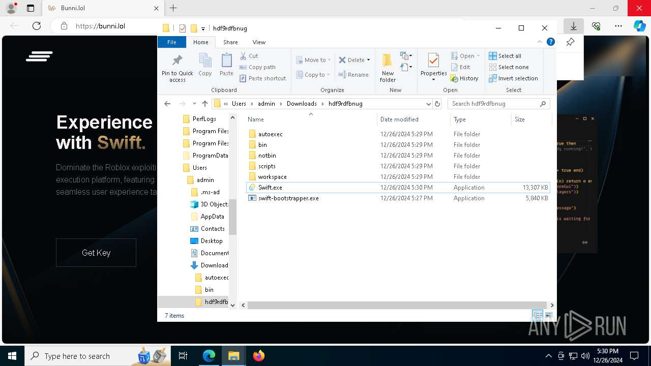Open Edge settings and more menu
651x366 pixels.
618,26
